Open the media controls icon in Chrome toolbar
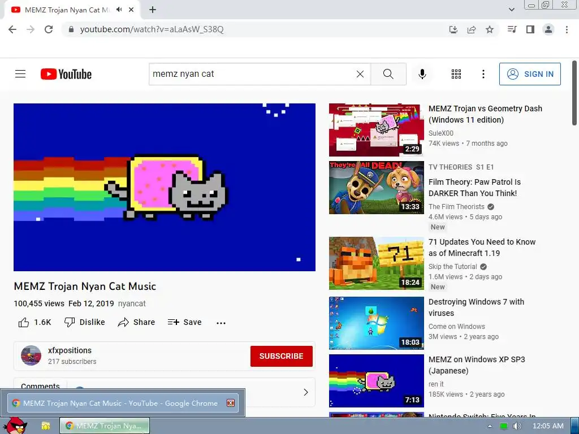 pos(512,29)
